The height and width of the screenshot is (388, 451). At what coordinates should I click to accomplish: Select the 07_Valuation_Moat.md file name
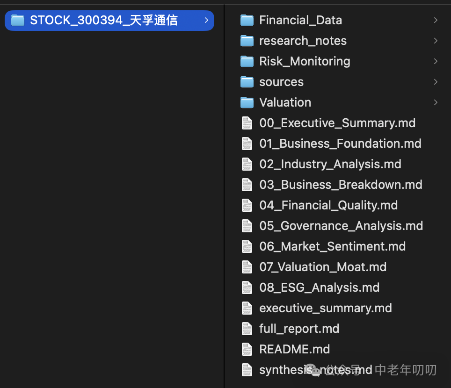[323, 267]
